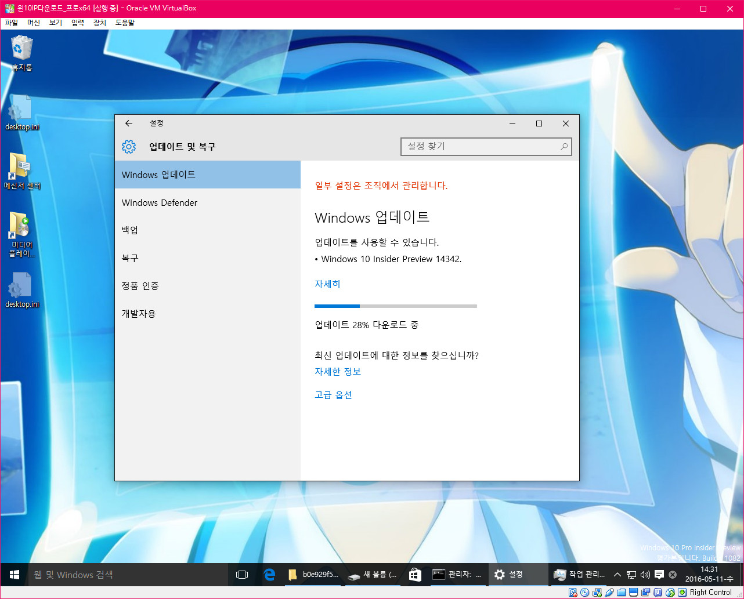Select Windows 업데이트 in the sidebar
The width and height of the screenshot is (744, 599).
(x=208, y=175)
